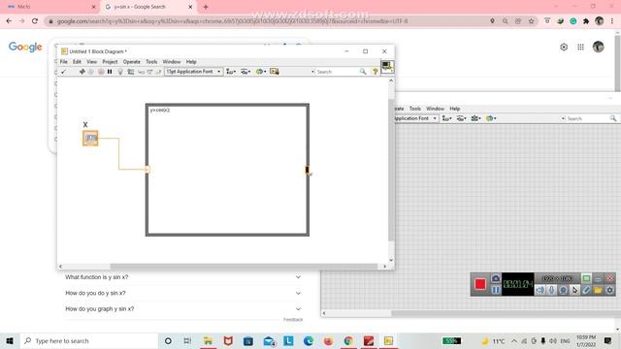Reload the page in Chrome

35,21
